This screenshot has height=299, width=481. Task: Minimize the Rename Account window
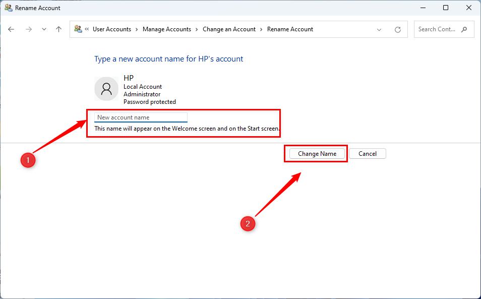(x=423, y=8)
